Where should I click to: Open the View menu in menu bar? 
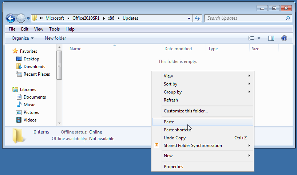click(x=39, y=29)
